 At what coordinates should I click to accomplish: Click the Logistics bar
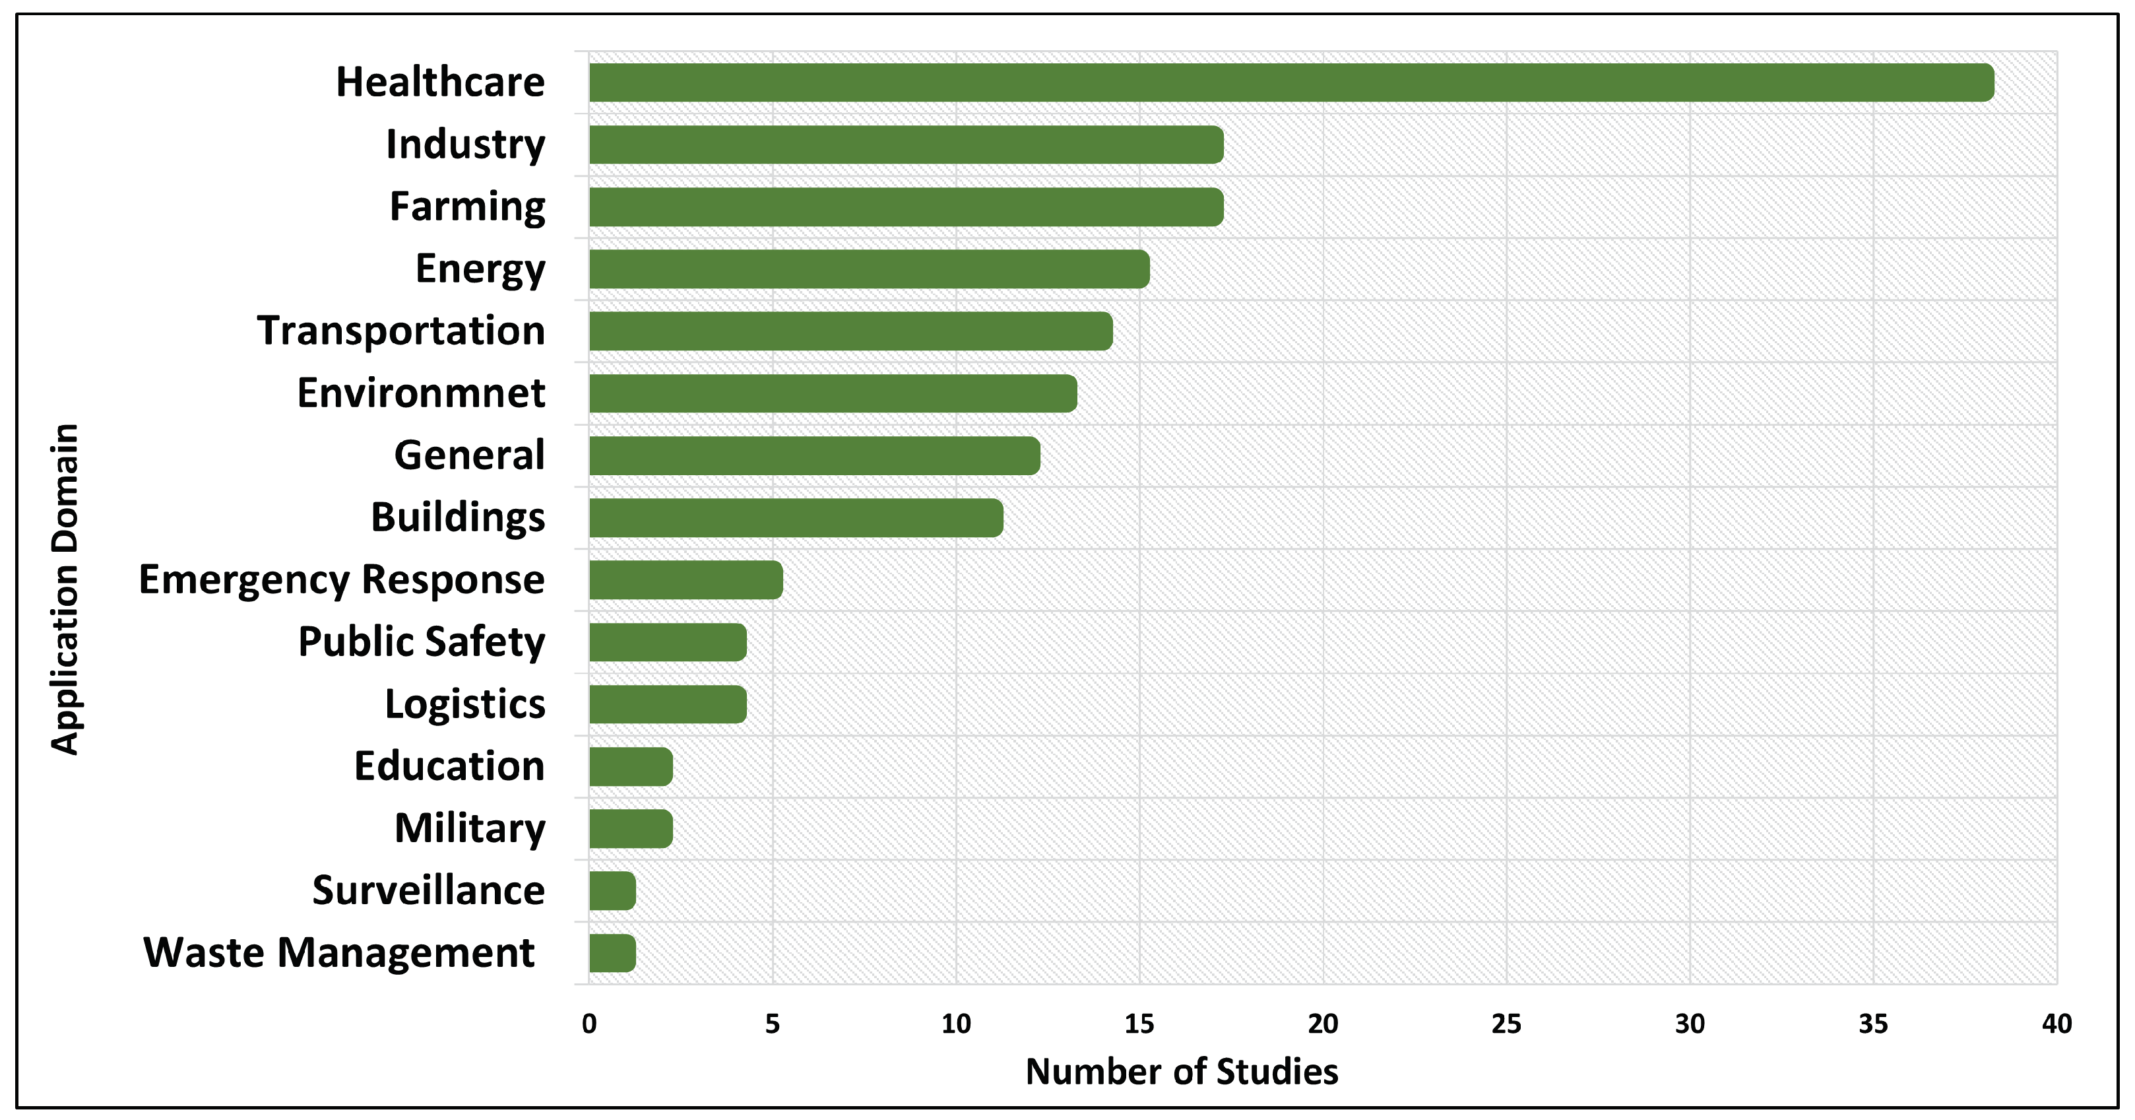668,705
